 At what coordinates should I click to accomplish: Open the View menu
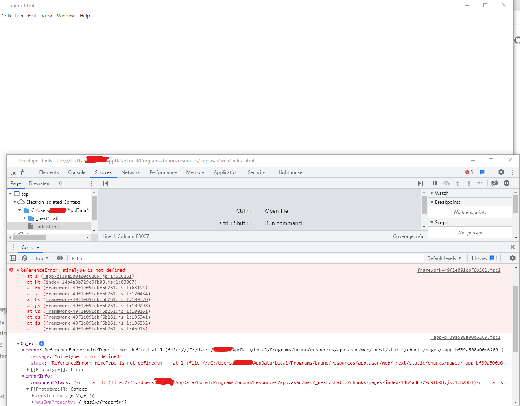pos(46,15)
